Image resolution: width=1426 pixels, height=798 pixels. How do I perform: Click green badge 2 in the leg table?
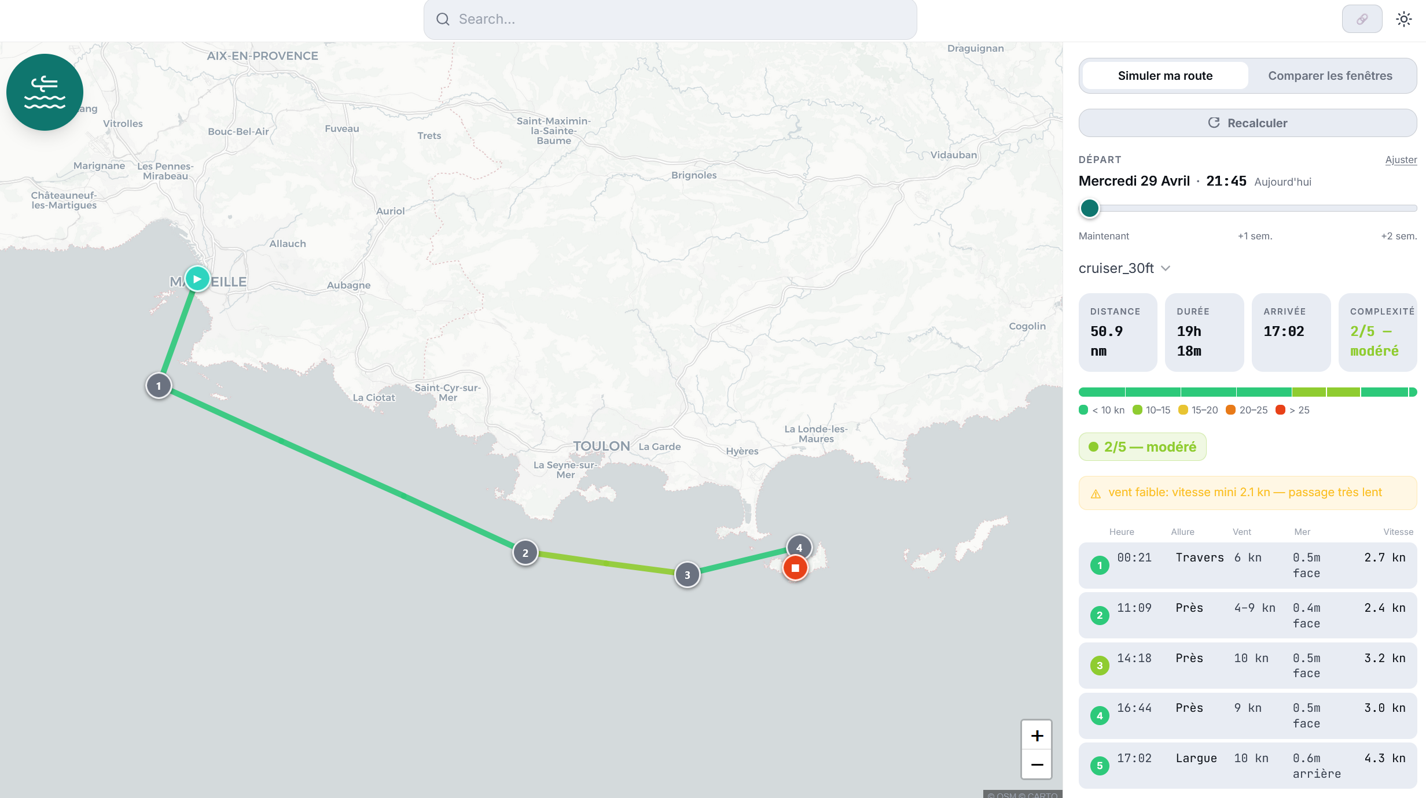(1100, 615)
